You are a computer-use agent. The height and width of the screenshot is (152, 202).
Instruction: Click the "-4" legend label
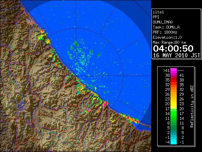[x=167, y=142]
